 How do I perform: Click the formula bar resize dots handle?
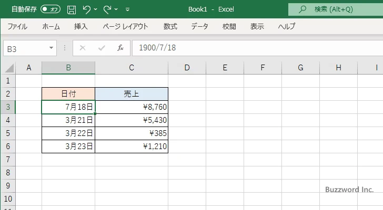click(65, 48)
